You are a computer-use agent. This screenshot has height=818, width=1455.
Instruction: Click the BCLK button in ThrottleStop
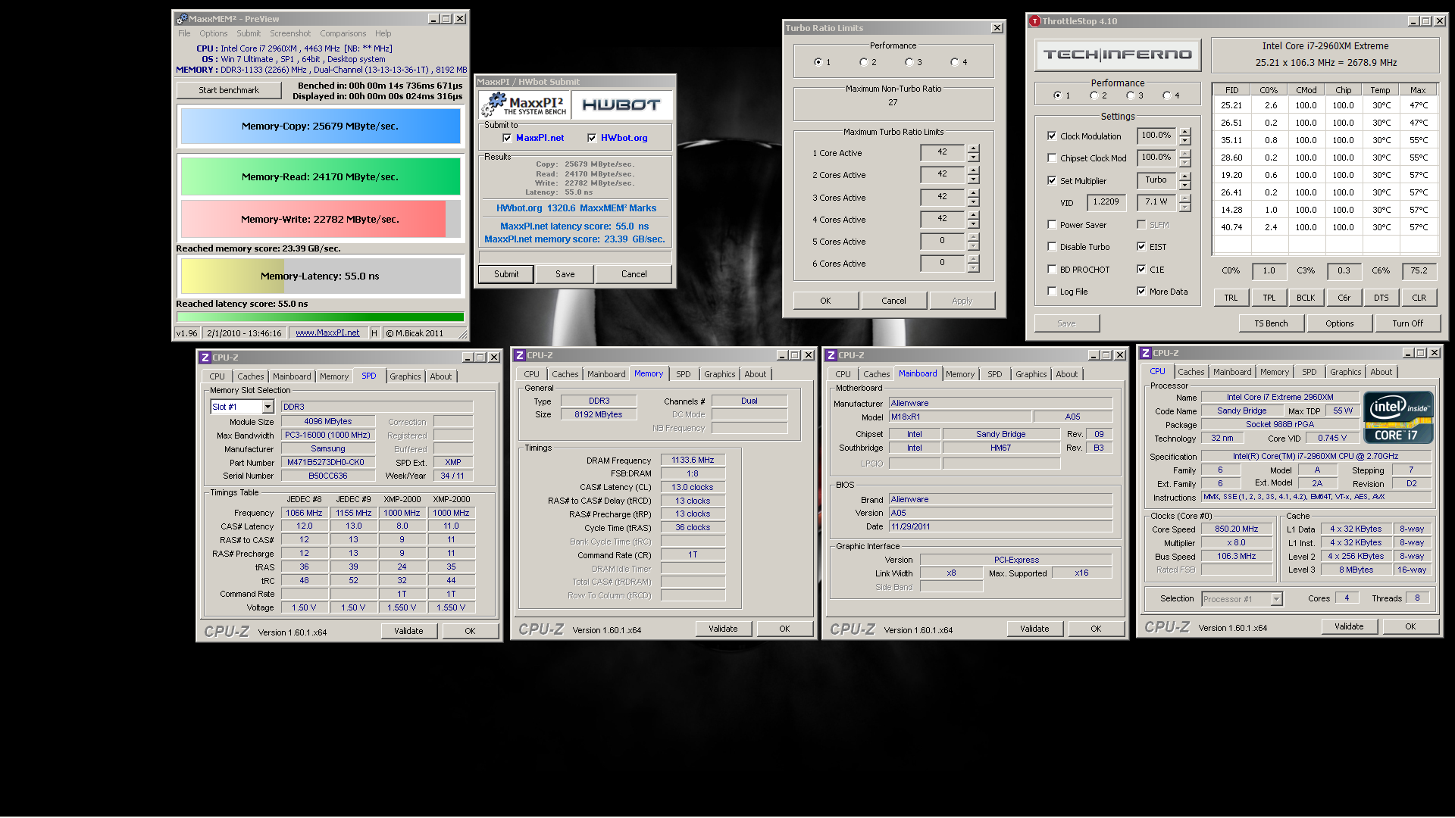point(1306,298)
